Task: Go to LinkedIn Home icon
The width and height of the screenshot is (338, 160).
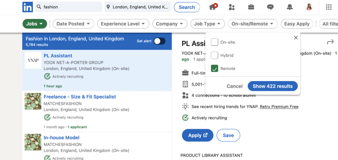Action: pos(213,7)
